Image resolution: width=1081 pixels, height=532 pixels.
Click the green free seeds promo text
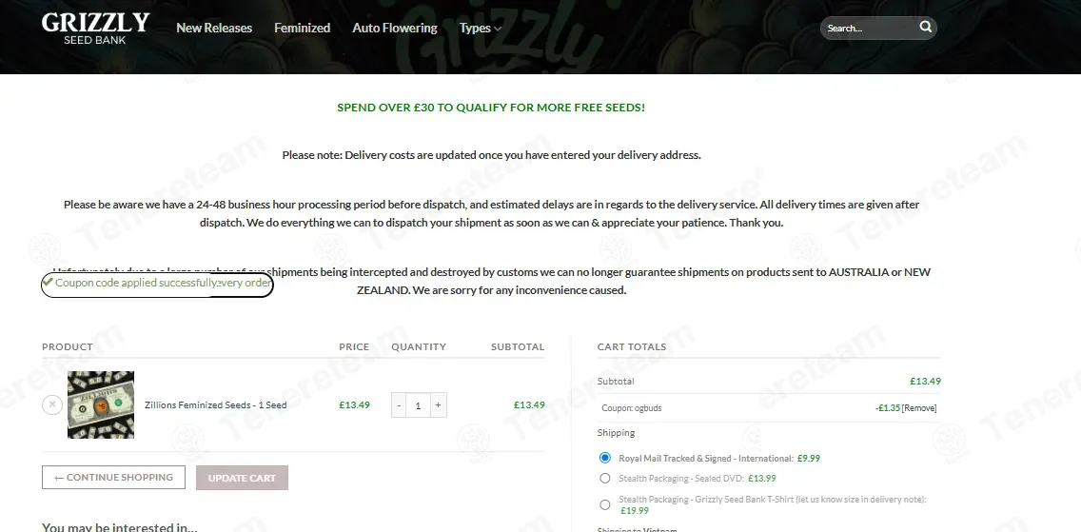point(491,108)
